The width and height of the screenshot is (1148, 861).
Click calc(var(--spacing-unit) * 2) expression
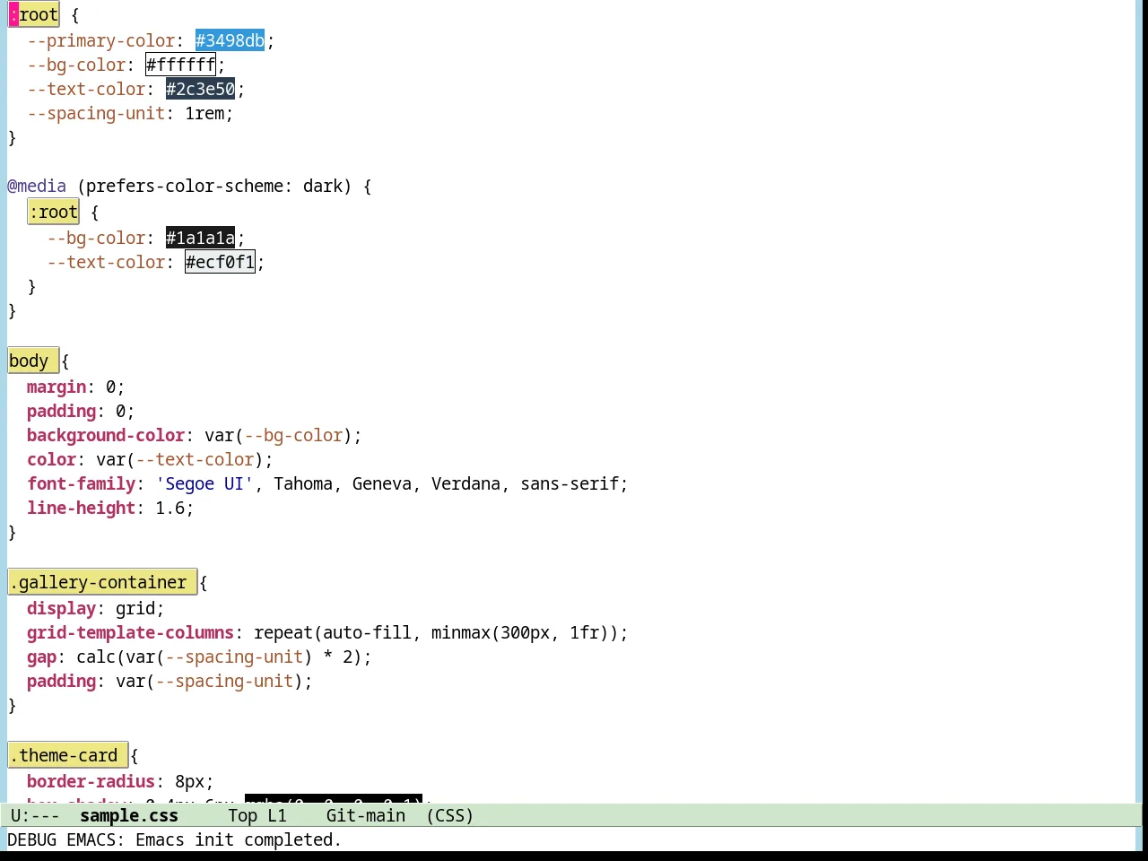(x=219, y=657)
